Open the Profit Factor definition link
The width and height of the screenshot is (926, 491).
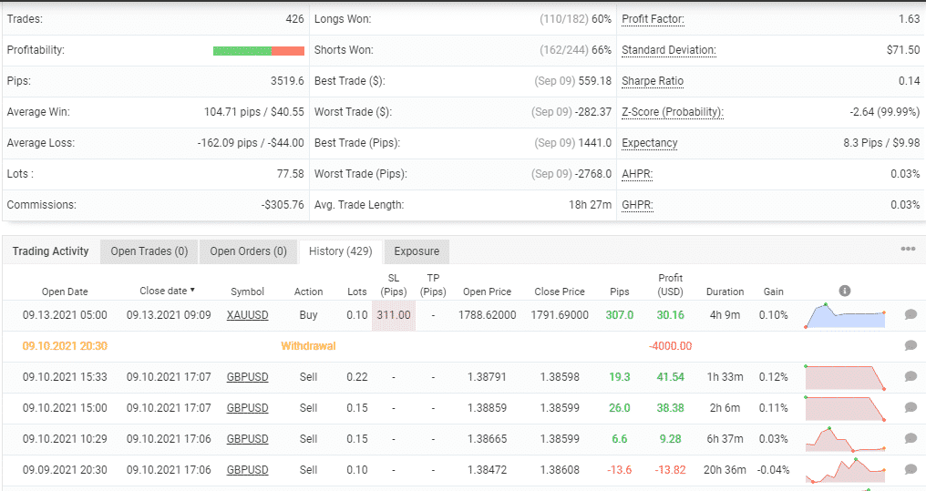653,19
